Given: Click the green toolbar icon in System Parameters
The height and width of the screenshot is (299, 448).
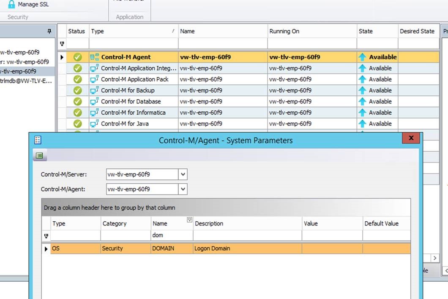Looking at the screenshot, I should pyautogui.click(x=39, y=156).
